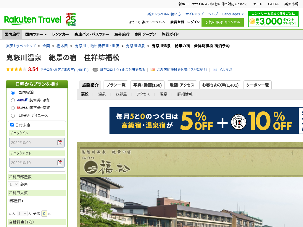Select the 国内宿泊 radio button
The height and width of the screenshot is (227, 303).
pos(13,93)
